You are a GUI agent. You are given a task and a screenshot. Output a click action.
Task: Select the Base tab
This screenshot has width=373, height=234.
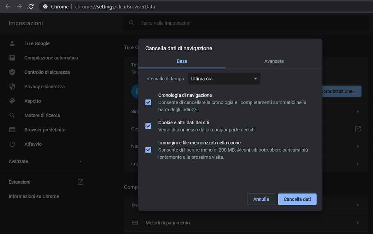pos(182,61)
